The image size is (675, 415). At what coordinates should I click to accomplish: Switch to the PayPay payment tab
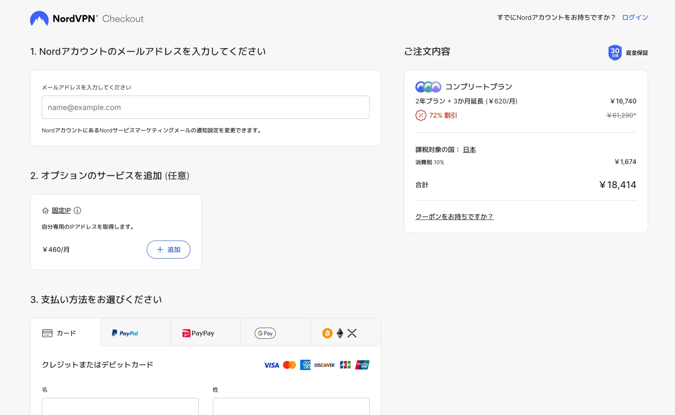206,333
